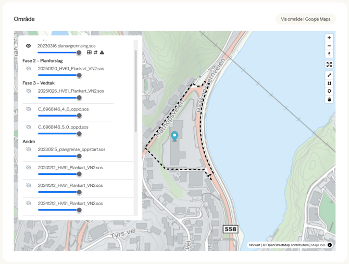Image resolution: width=349 pixels, height=264 pixels.
Task: Zoom out on the map
Action: pyautogui.click(x=329, y=46)
